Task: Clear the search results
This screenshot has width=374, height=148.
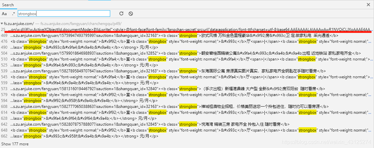Action: (x=131, y=13)
